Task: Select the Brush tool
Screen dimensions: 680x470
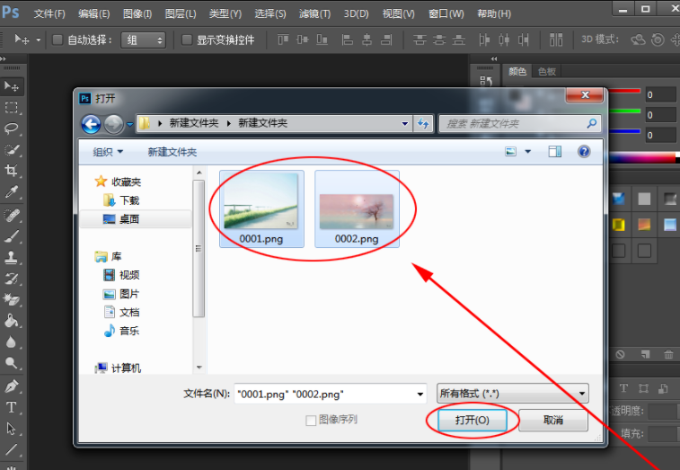Action: (12, 236)
